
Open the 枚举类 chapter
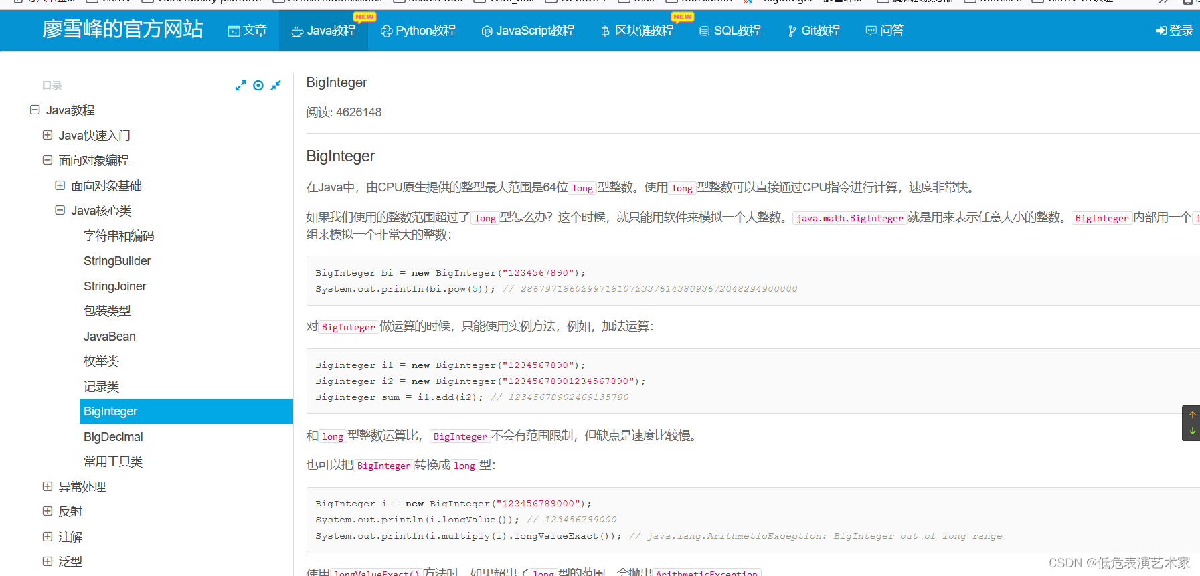(x=101, y=361)
